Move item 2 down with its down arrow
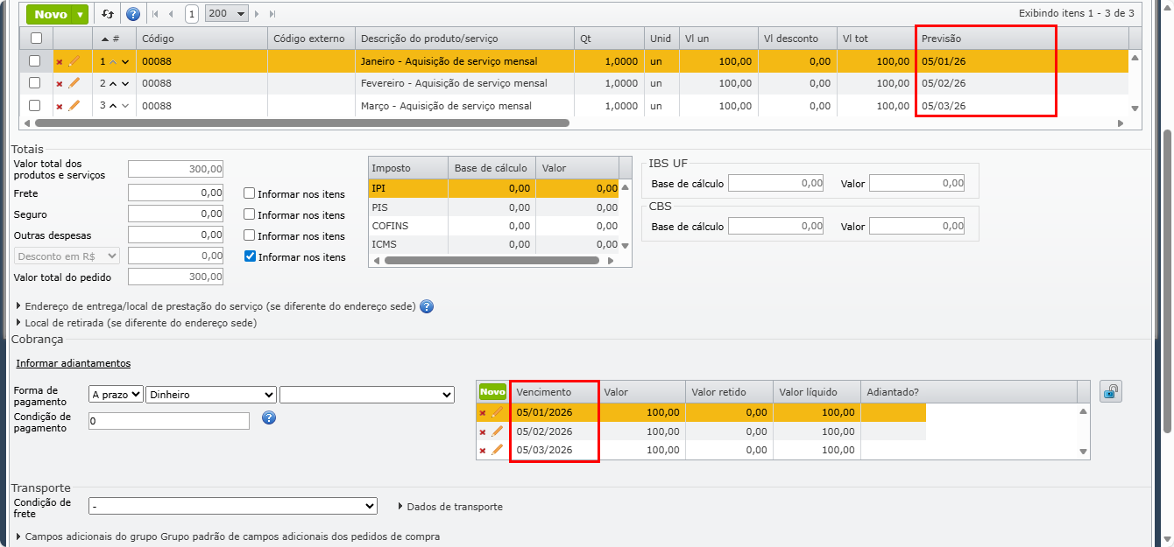1174x547 pixels. coord(125,84)
